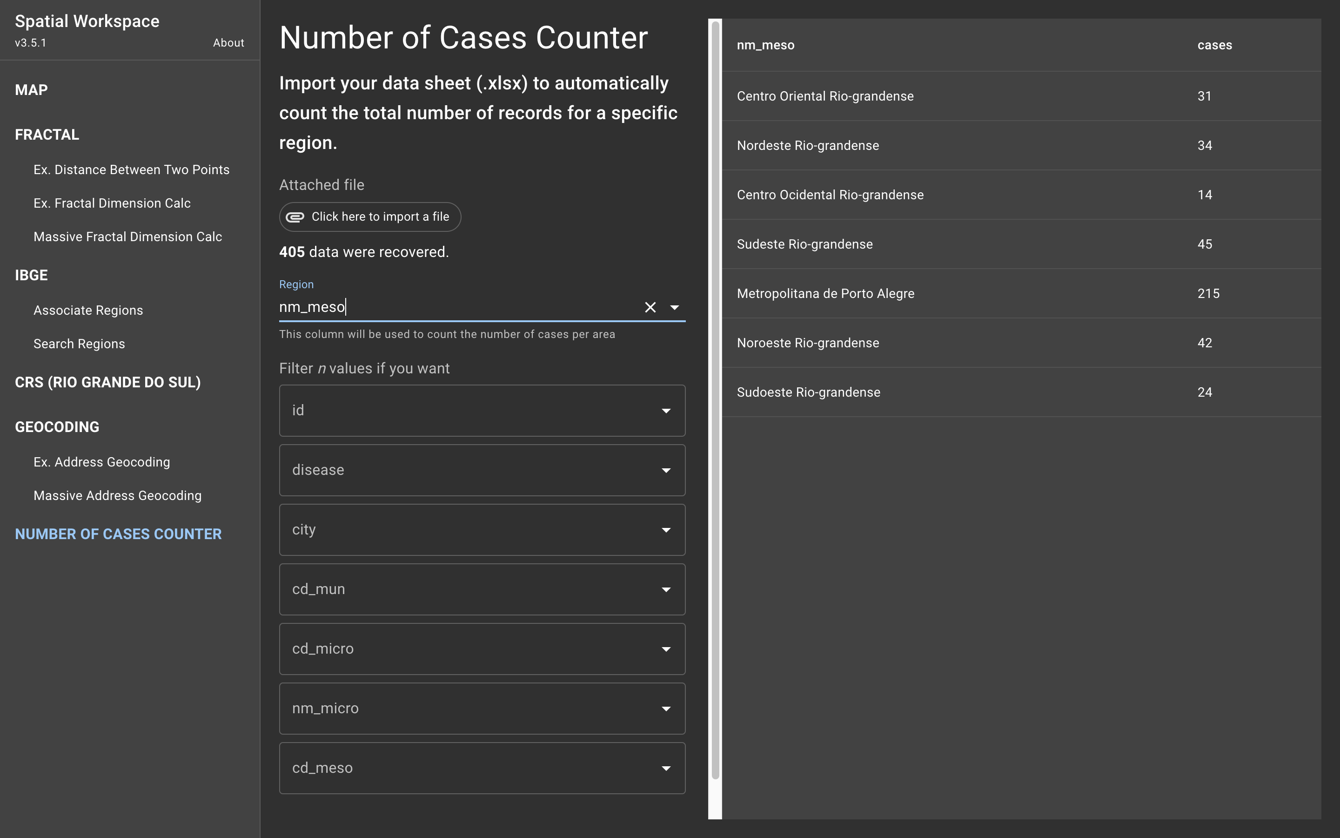1340x838 pixels.
Task: Click 'Click here to import a file'
Action: 380,216
